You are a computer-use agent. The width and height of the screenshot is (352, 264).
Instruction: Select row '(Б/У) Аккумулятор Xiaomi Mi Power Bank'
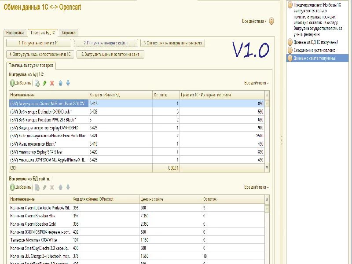[137, 103]
